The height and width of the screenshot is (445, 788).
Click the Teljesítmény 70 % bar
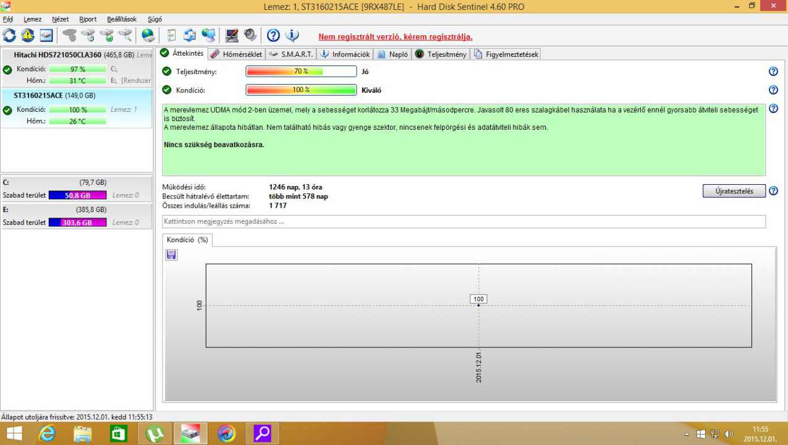[301, 72]
